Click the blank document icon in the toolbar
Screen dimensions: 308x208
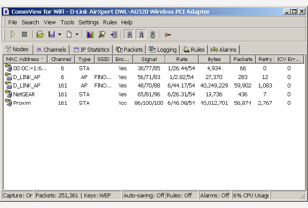(69, 34)
